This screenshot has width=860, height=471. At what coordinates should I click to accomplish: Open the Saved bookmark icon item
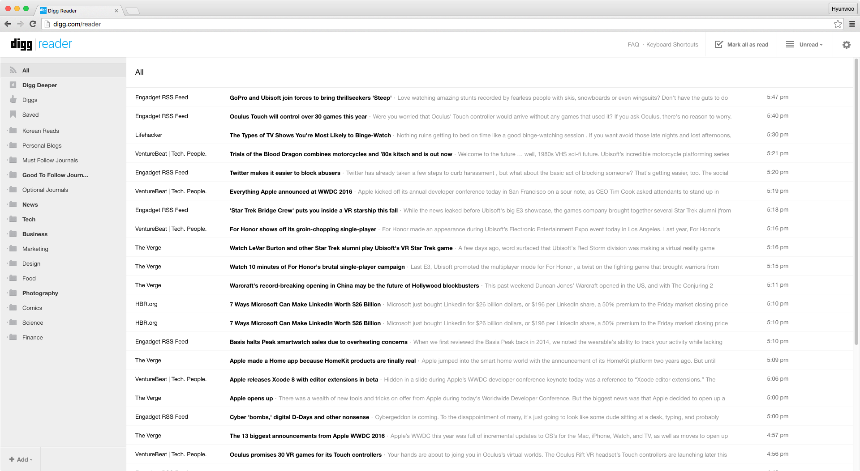tap(13, 115)
